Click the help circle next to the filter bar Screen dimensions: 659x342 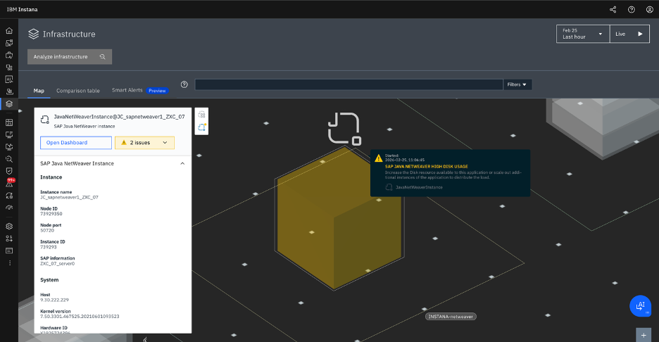(x=184, y=84)
